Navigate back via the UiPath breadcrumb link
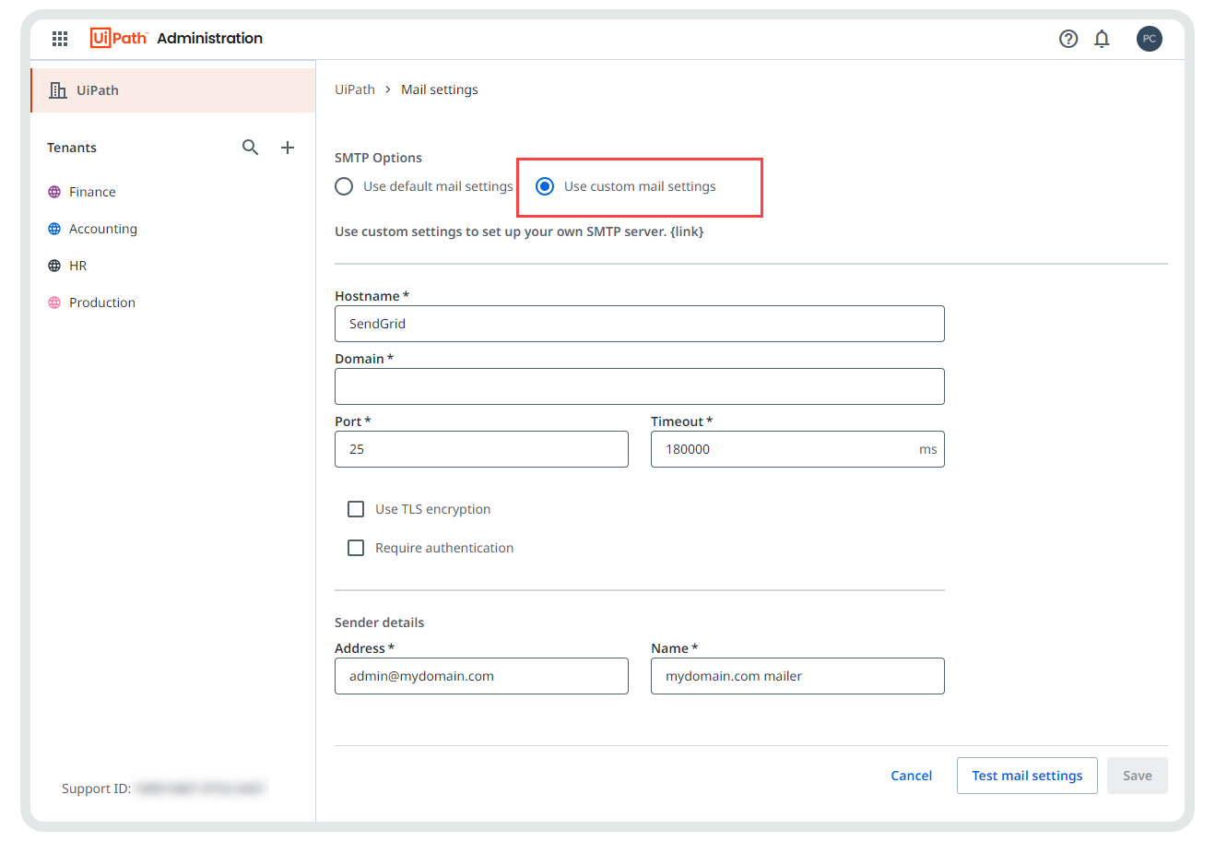Image resolution: width=1227 pixels, height=854 pixels. [x=355, y=89]
